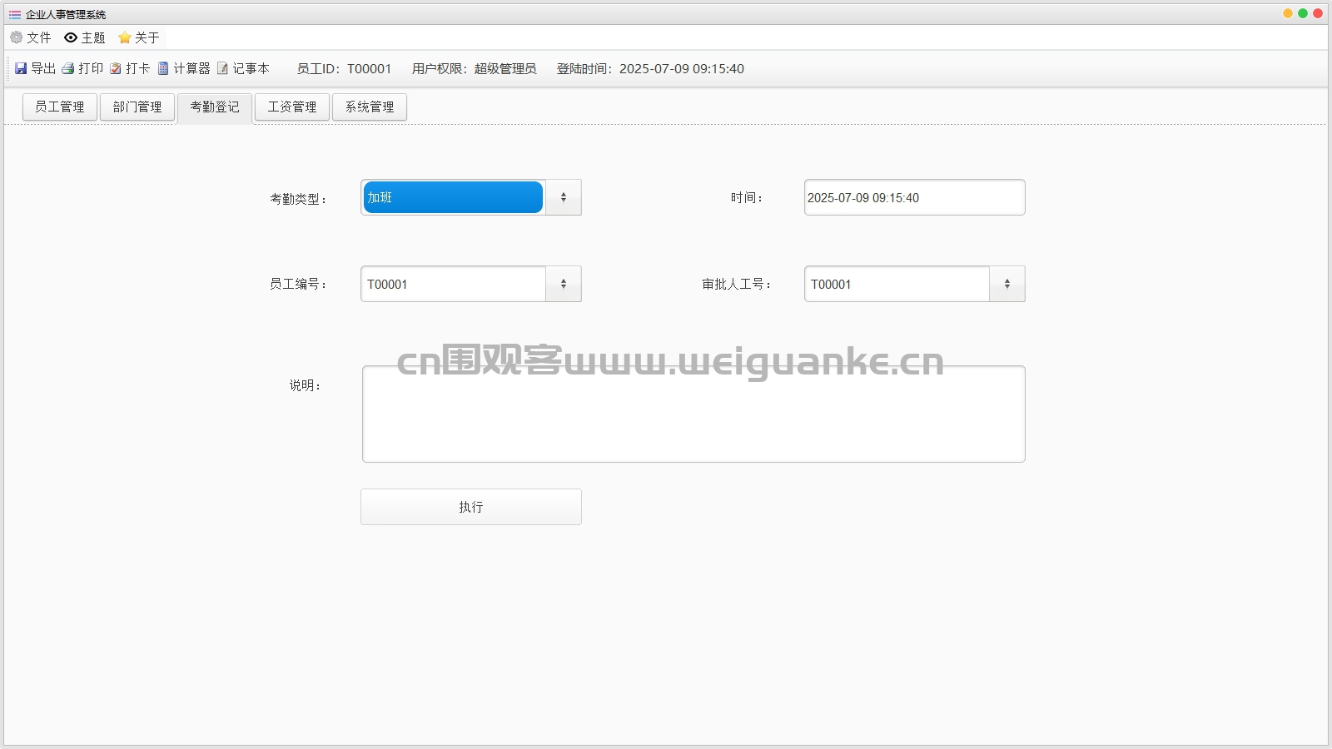Click the 员工ID: T00001 status text

coord(344,68)
